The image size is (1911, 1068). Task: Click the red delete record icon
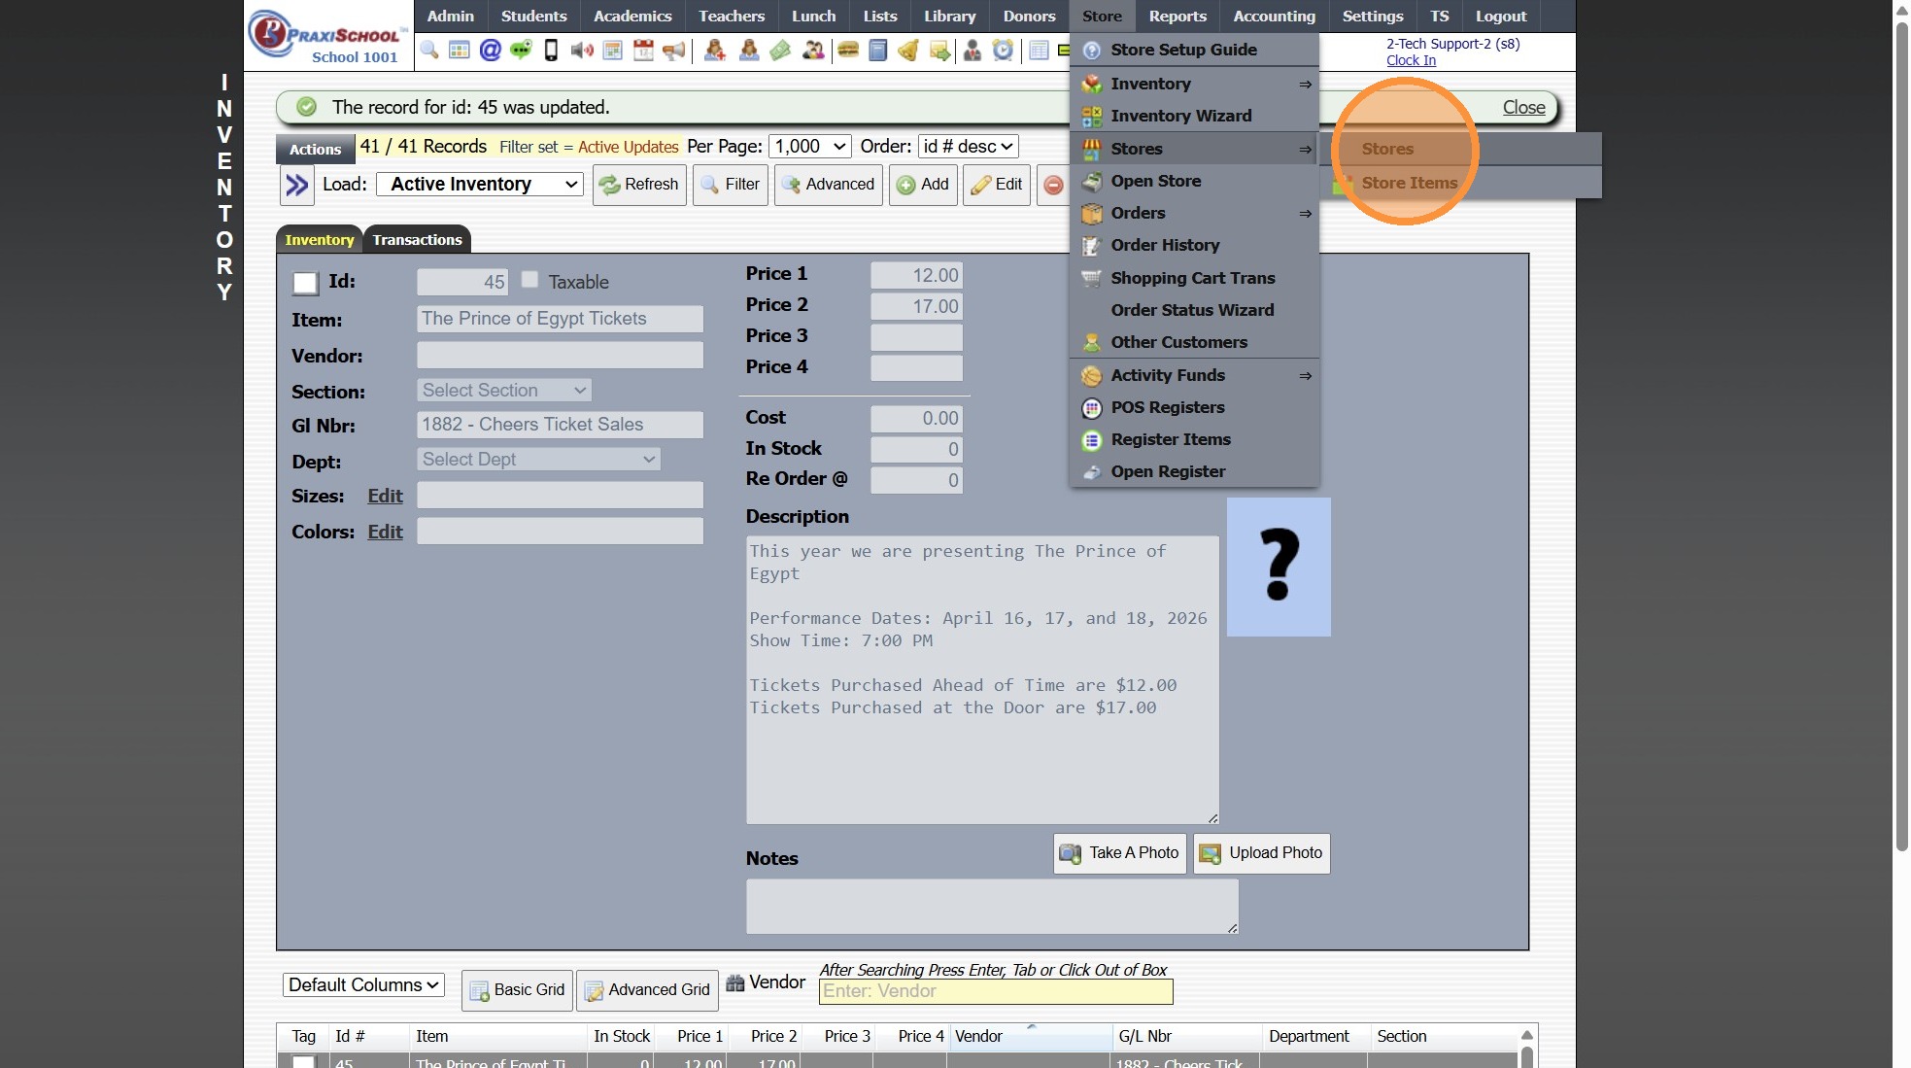click(x=1053, y=185)
